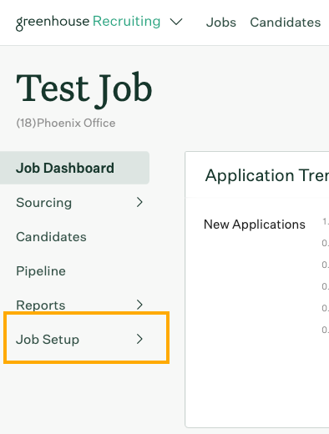Image resolution: width=329 pixels, height=434 pixels.
Task: Click the Application Trends panel heading
Action: coord(267,175)
